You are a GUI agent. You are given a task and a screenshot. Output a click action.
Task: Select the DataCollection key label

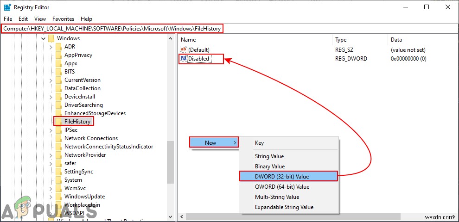click(x=83, y=88)
